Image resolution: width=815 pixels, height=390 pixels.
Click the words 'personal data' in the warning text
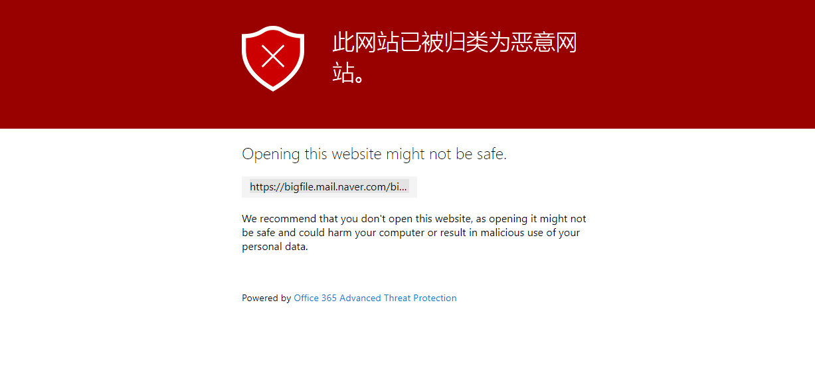tap(274, 247)
